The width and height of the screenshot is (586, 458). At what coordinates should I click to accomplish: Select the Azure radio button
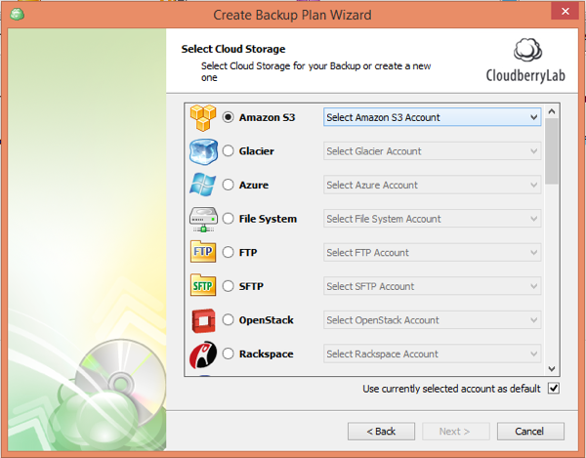click(228, 185)
